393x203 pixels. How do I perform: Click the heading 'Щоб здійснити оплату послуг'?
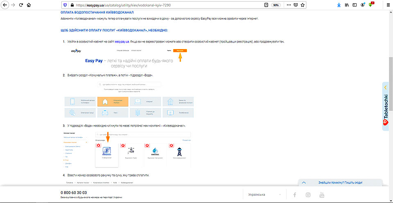[114, 30]
